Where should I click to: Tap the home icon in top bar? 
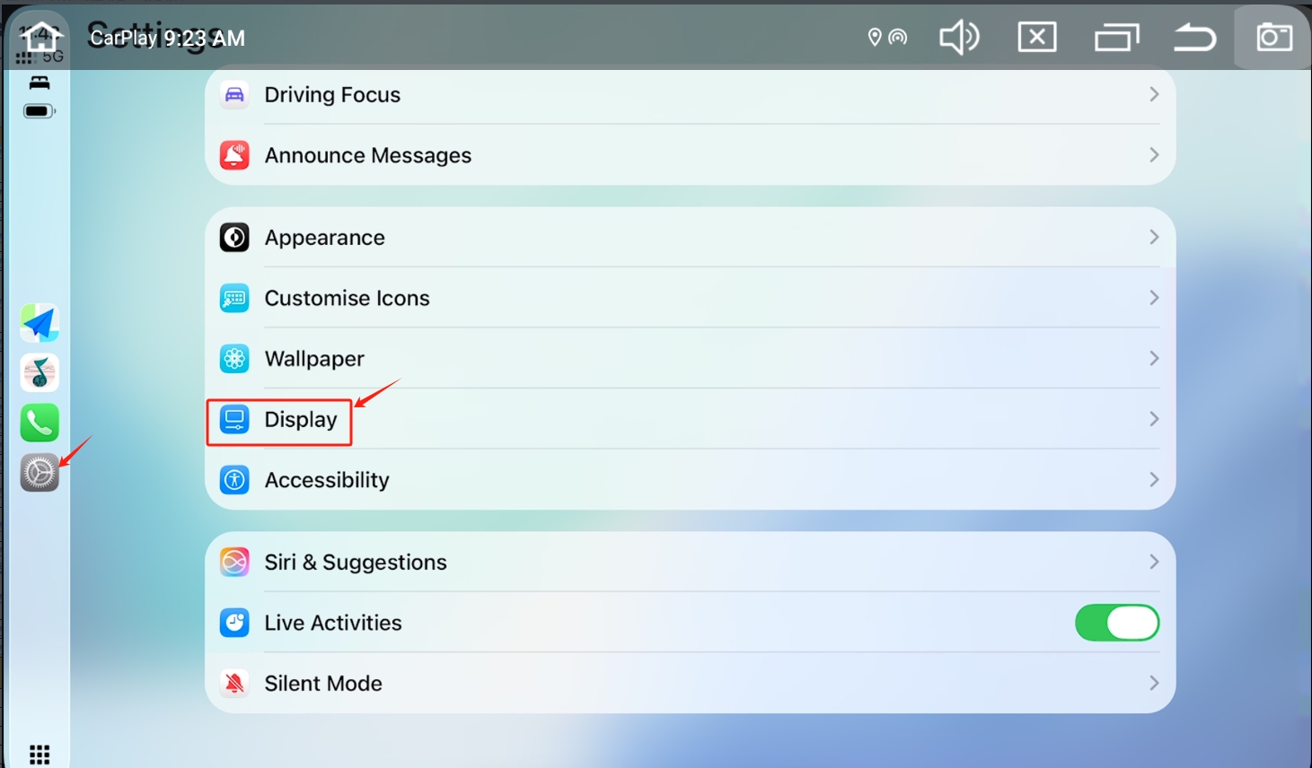coord(40,37)
